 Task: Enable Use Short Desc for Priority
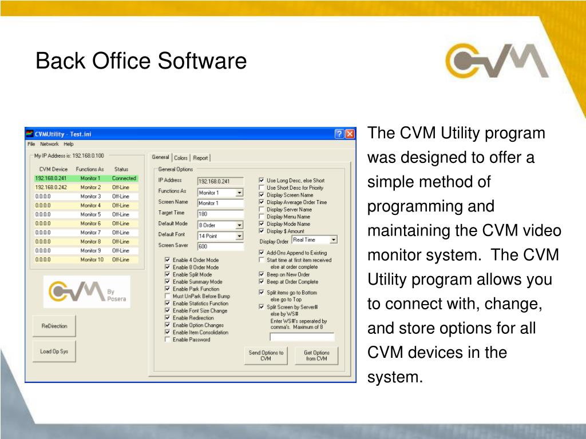(x=262, y=187)
